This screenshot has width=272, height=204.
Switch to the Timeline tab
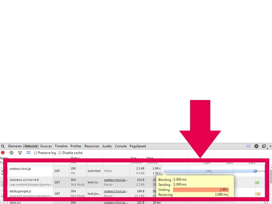(61, 146)
